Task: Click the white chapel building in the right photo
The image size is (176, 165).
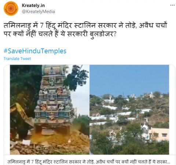Action: click(145, 130)
